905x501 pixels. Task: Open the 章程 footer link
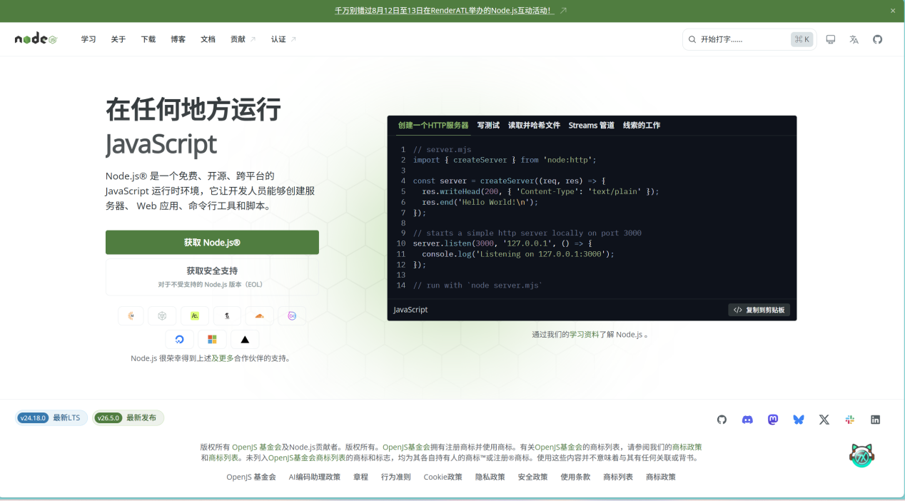point(361,477)
